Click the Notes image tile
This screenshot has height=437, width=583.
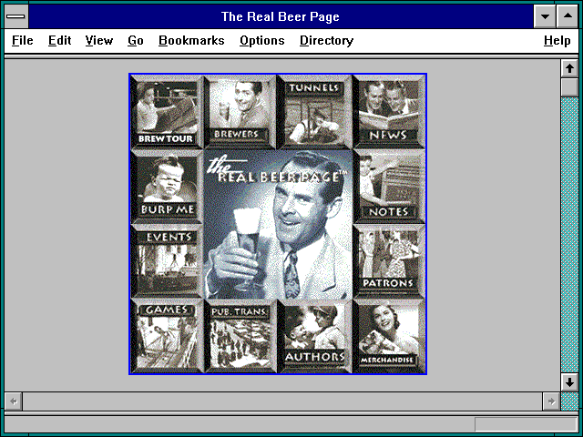389,187
